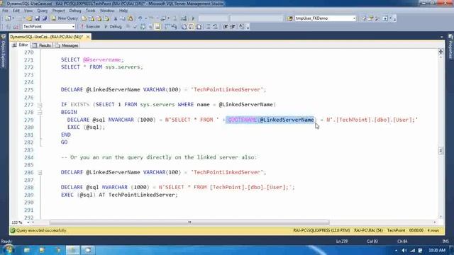The height and width of the screenshot is (255, 454).
Task: Click Display Estimated Execution Plan icon
Action: coord(143,27)
